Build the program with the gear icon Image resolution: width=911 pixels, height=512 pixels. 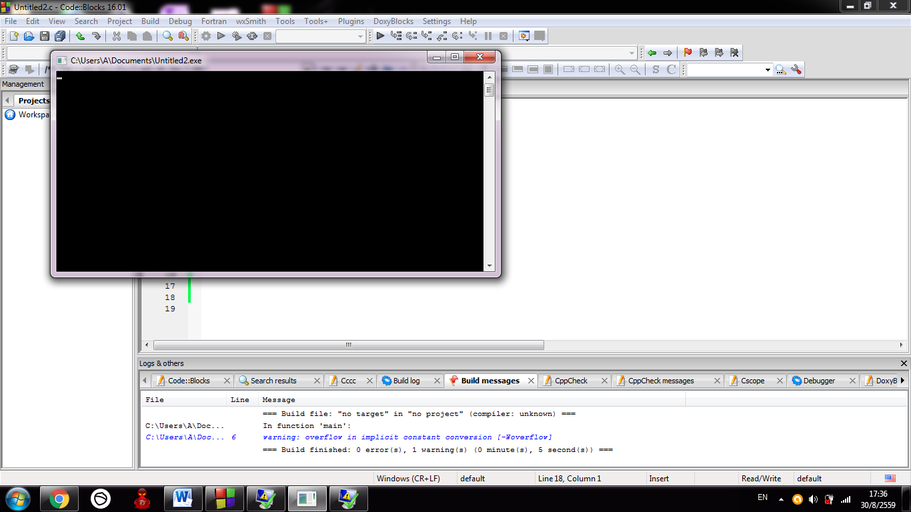coord(206,36)
